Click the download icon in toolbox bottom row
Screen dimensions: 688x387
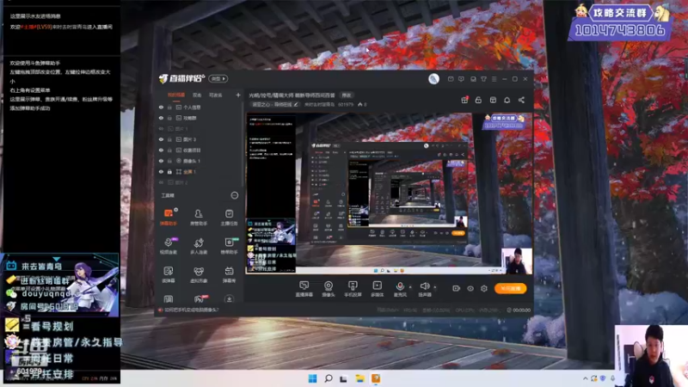(x=229, y=299)
